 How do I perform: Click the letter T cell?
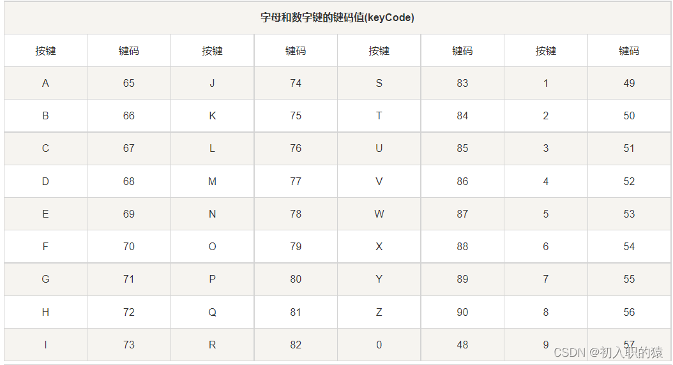pos(379,115)
